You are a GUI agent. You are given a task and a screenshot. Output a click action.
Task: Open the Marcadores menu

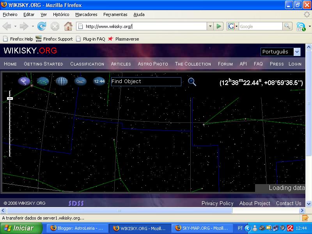click(86, 14)
